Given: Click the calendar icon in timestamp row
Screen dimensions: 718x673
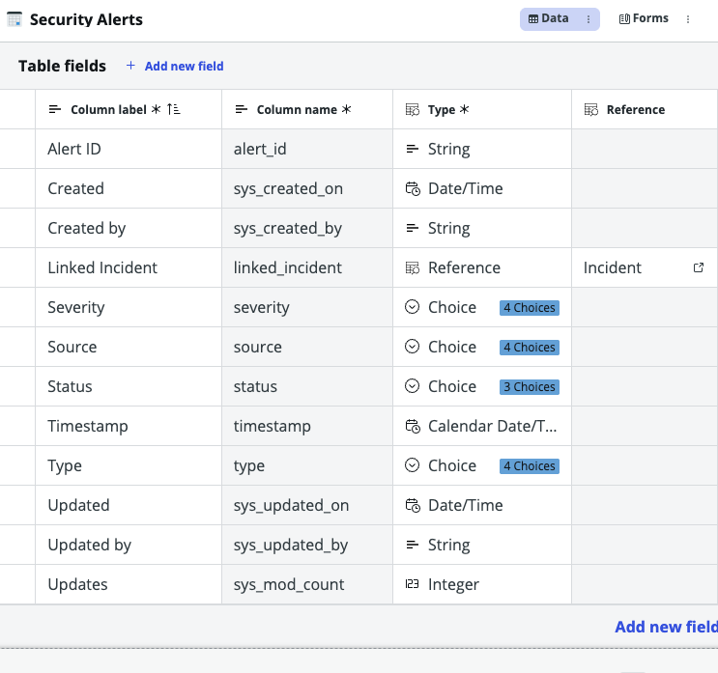Looking at the screenshot, I should (x=413, y=426).
